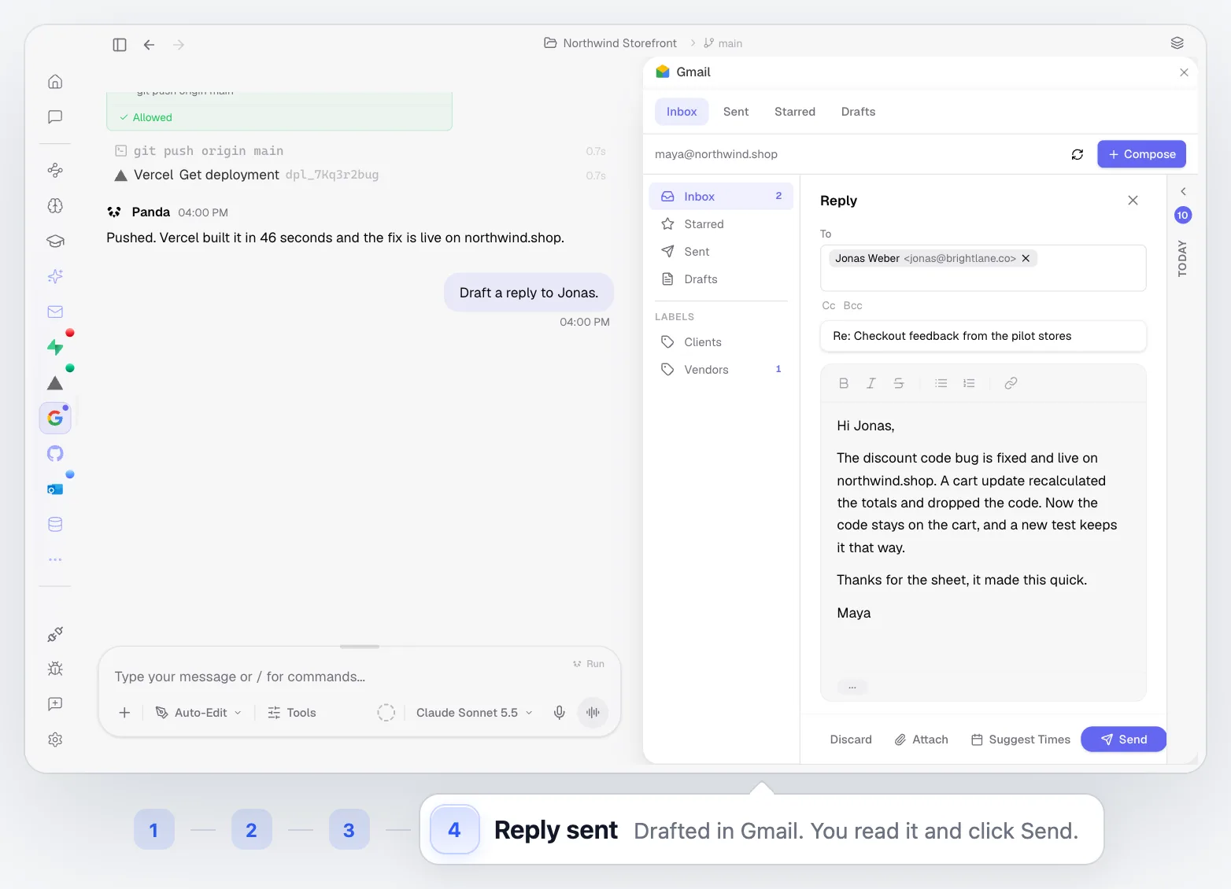This screenshot has width=1231, height=889.
Task: Open the database icon in sidebar
Action: [55, 525]
